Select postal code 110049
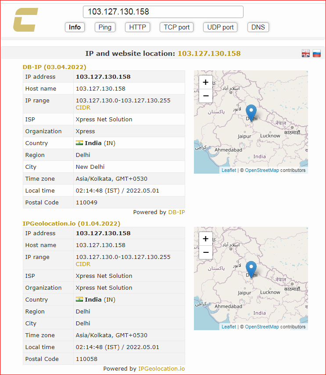326x375 pixels. click(86, 202)
